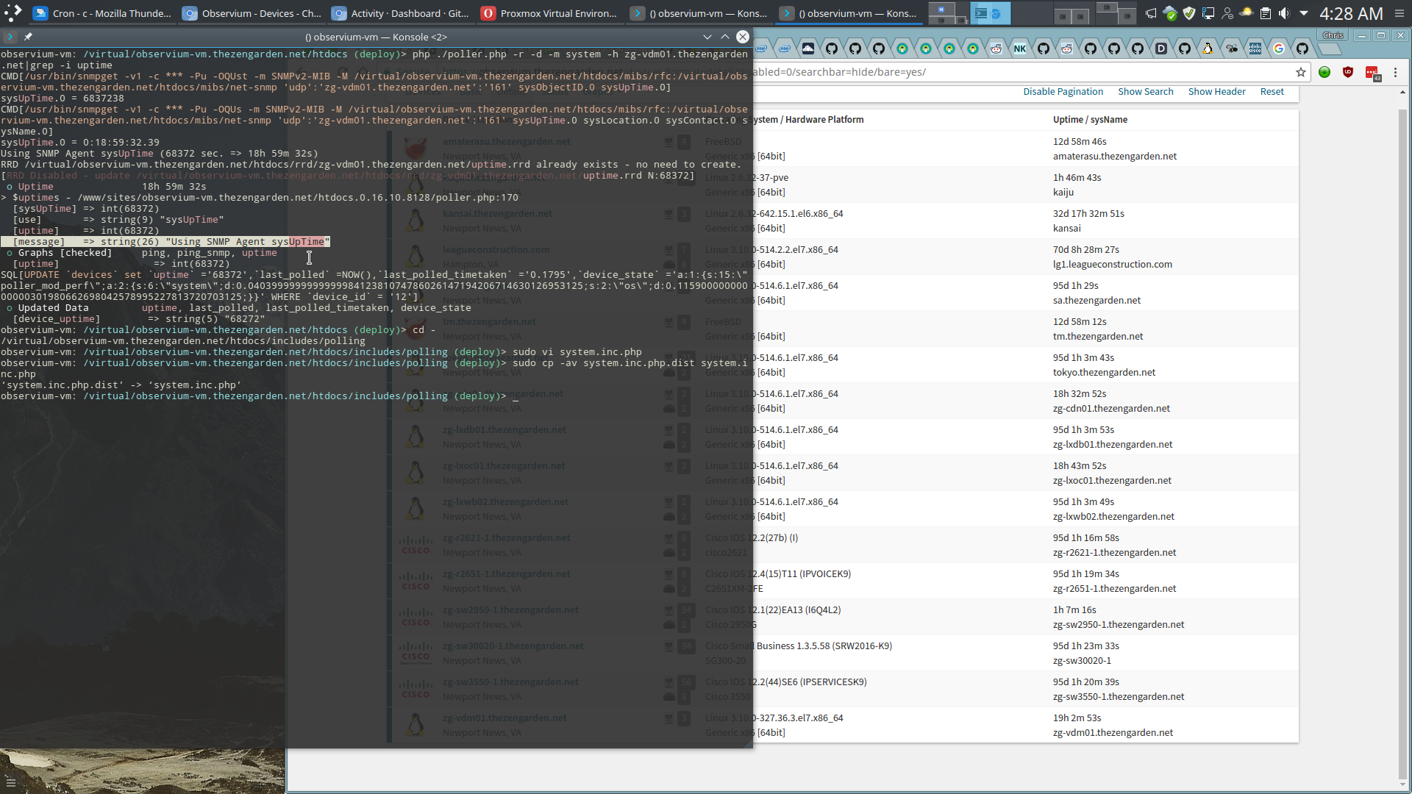1412x794 pixels.
Task: Pin the Konsole window on all desktops
Action: point(28,37)
